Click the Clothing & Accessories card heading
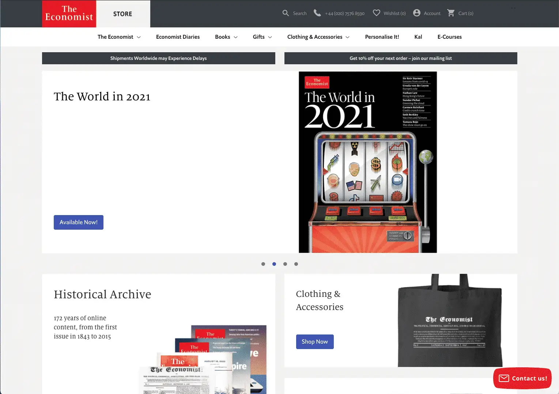Screen dimensions: 559x394 click(x=320, y=300)
